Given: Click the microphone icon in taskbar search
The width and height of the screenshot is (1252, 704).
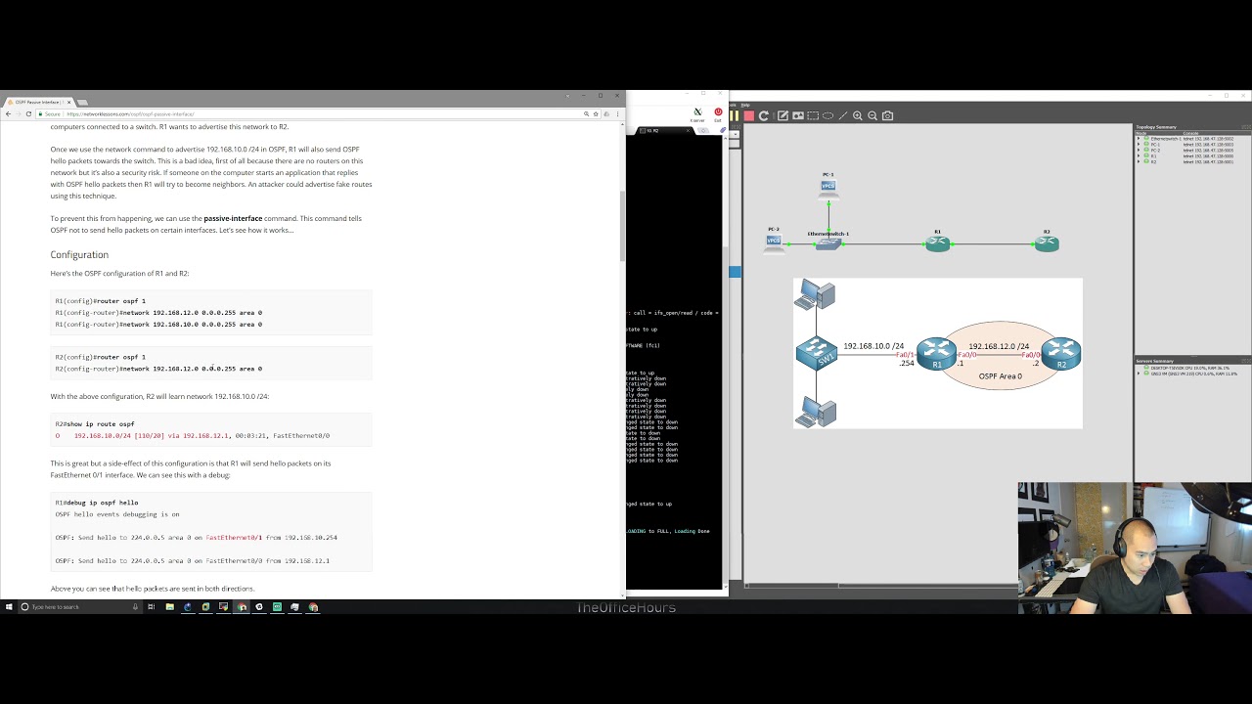Looking at the screenshot, I should (135, 607).
